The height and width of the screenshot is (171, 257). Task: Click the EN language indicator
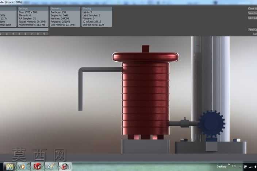pyautogui.click(x=234, y=166)
